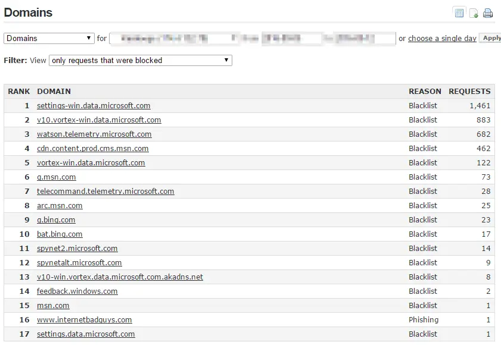Click the export/download report icon
This screenshot has height=345, width=501.
pos(474,13)
